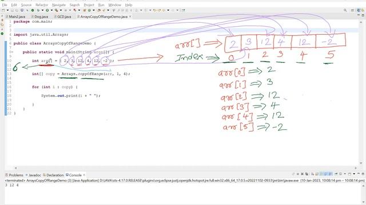Click Remove All Terminated Launches icon
Screen dimensions: 366x205
(x=307, y=174)
